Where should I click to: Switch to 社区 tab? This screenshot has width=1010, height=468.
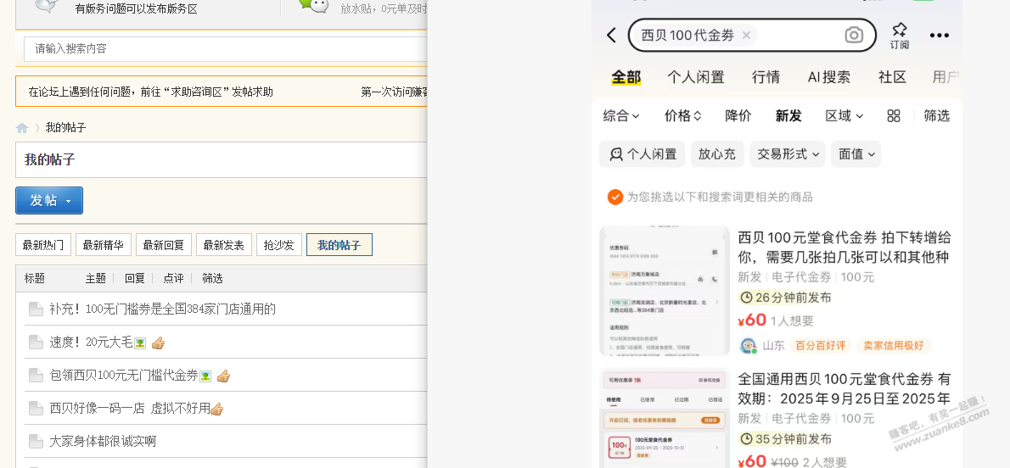892,77
